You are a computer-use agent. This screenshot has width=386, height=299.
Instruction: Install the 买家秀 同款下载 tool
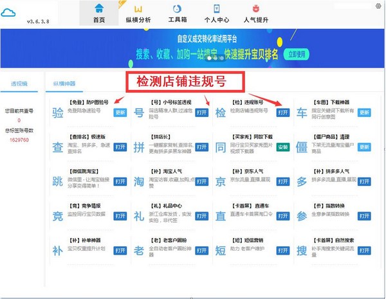282,147
